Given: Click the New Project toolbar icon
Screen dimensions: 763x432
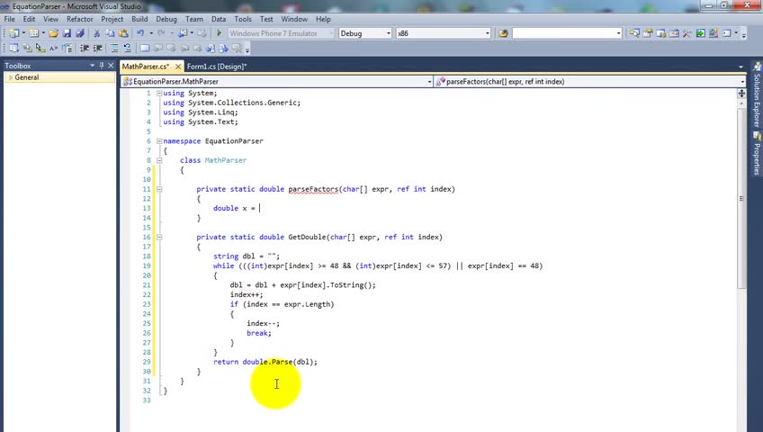Looking at the screenshot, I should click(x=13, y=33).
